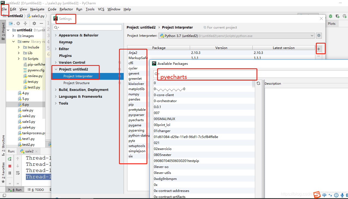Select pyecharts in installed packages
The width and height of the screenshot is (348, 199).
(136, 120)
